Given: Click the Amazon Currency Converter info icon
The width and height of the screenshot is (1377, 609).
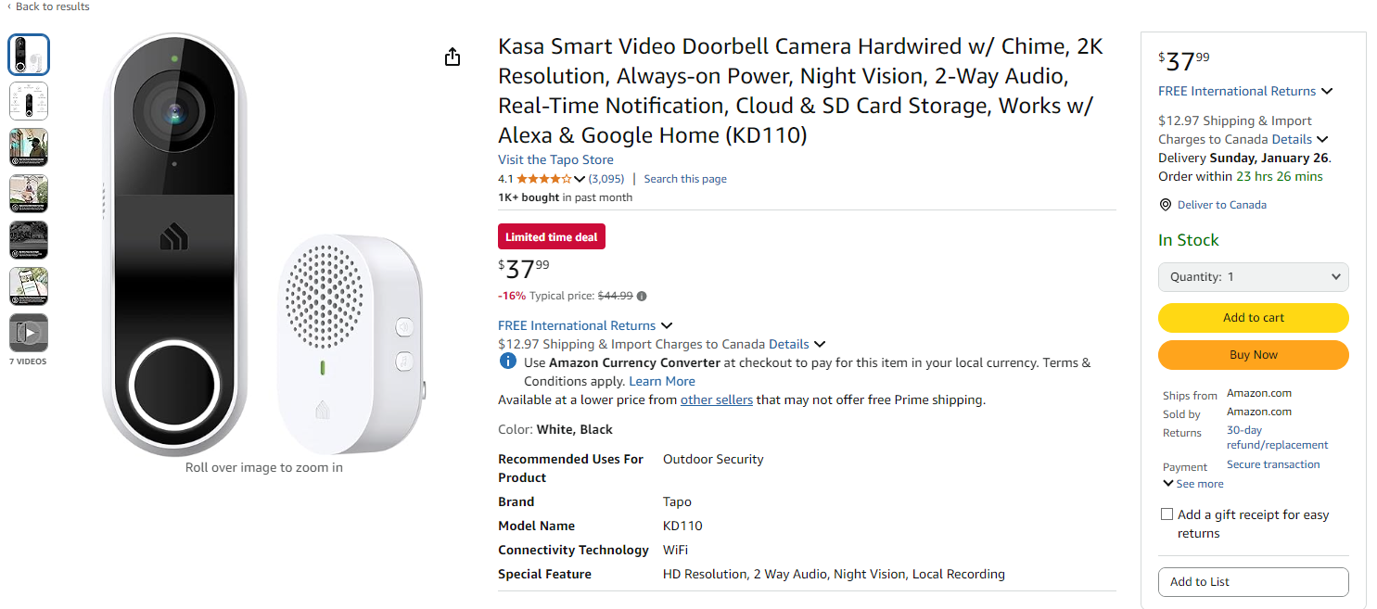Looking at the screenshot, I should (507, 361).
